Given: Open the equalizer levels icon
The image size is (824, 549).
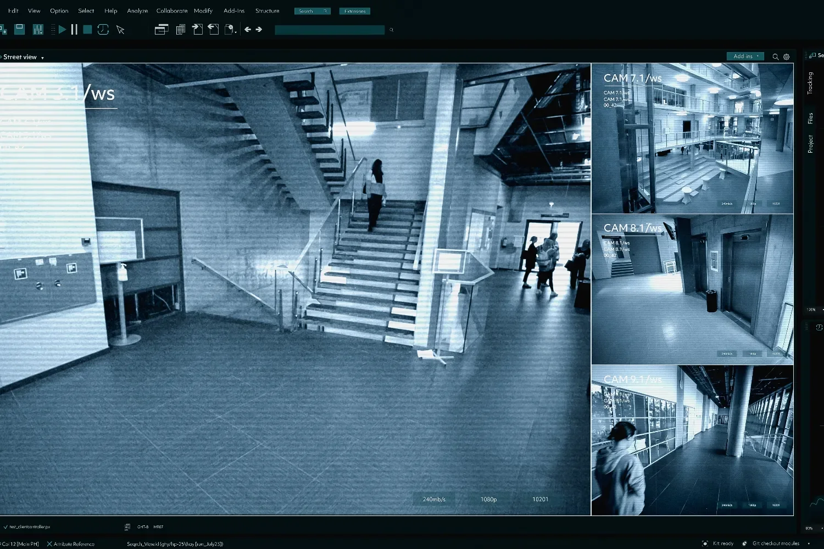Looking at the screenshot, I should click(x=38, y=30).
